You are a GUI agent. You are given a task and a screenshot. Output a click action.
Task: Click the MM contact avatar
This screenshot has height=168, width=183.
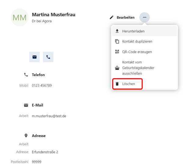(20, 17)
